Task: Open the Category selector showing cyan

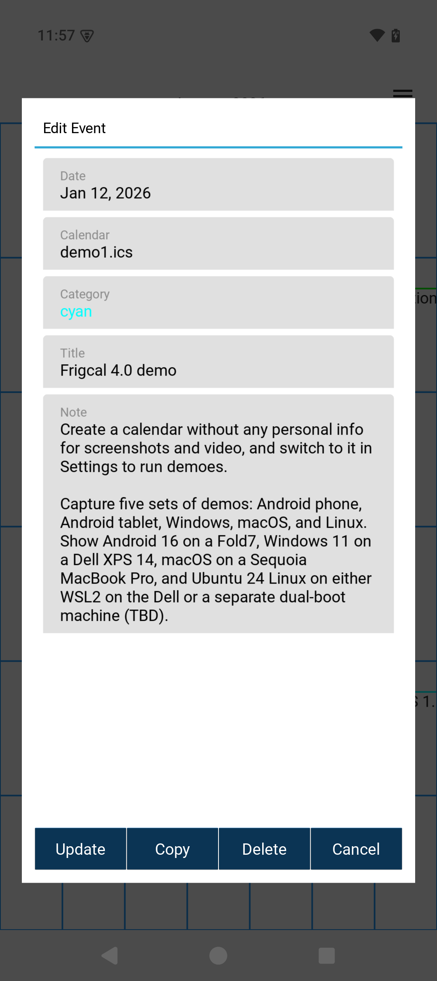Action: pyautogui.click(x=218, y=303)
